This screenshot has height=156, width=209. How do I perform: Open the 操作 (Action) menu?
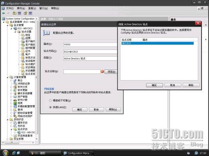(x=21, y=8)
